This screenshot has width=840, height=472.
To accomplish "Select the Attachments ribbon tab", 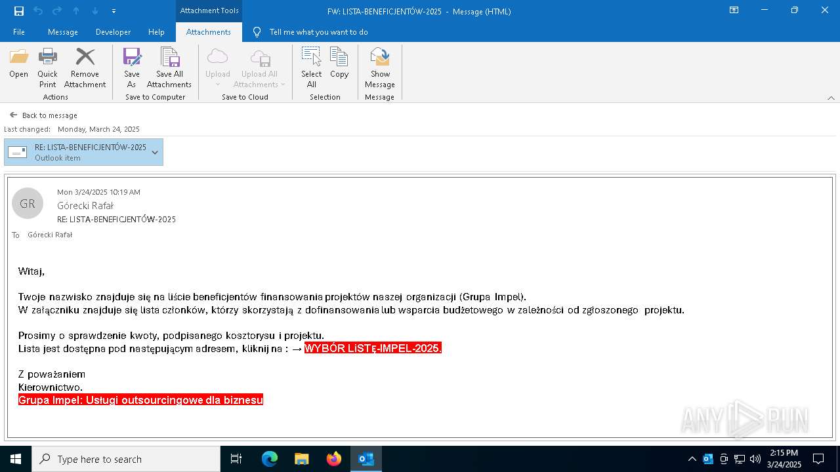I will 209,32.
